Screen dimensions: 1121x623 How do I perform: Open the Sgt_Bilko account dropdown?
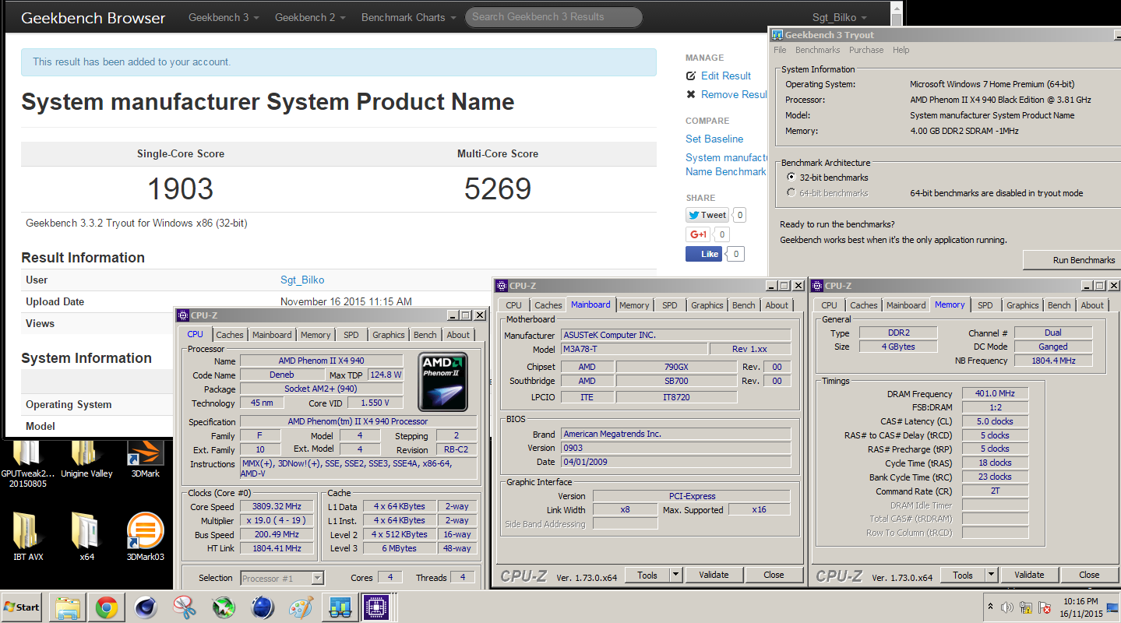click(838, 17)
